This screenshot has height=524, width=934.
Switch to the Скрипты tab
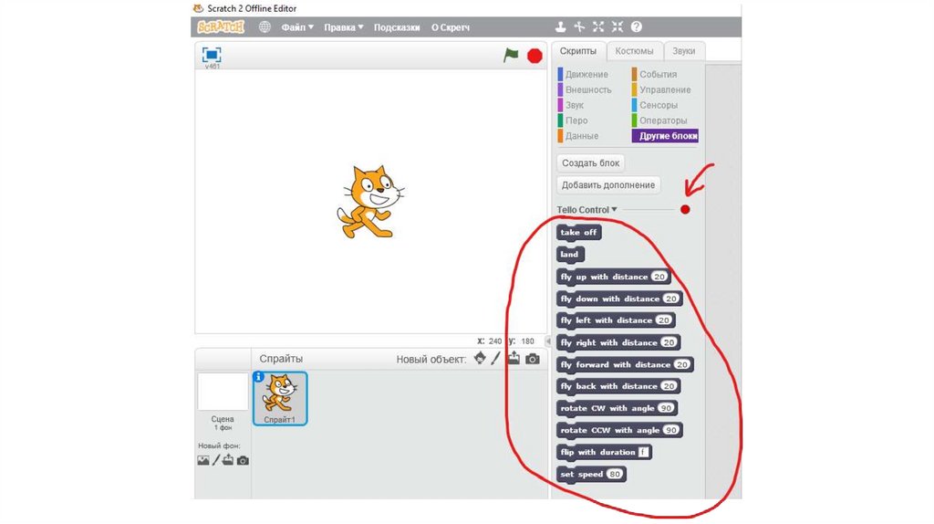(x=577, y=51)
